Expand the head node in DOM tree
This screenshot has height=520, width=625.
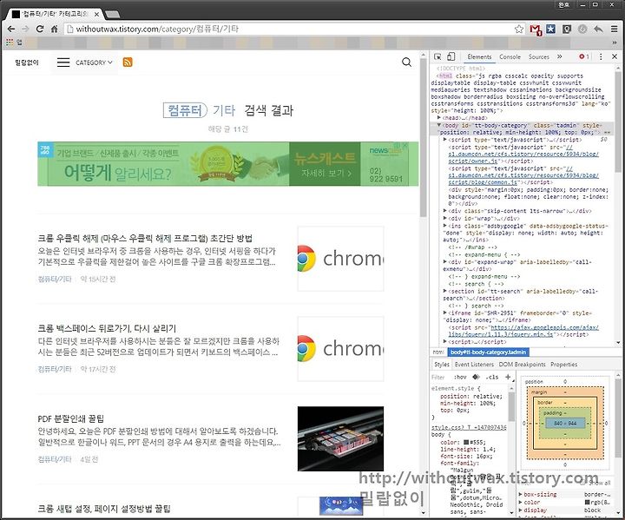coord(439,118)
